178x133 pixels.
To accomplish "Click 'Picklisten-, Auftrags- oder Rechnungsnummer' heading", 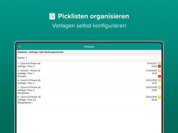I will coord(41,52).
